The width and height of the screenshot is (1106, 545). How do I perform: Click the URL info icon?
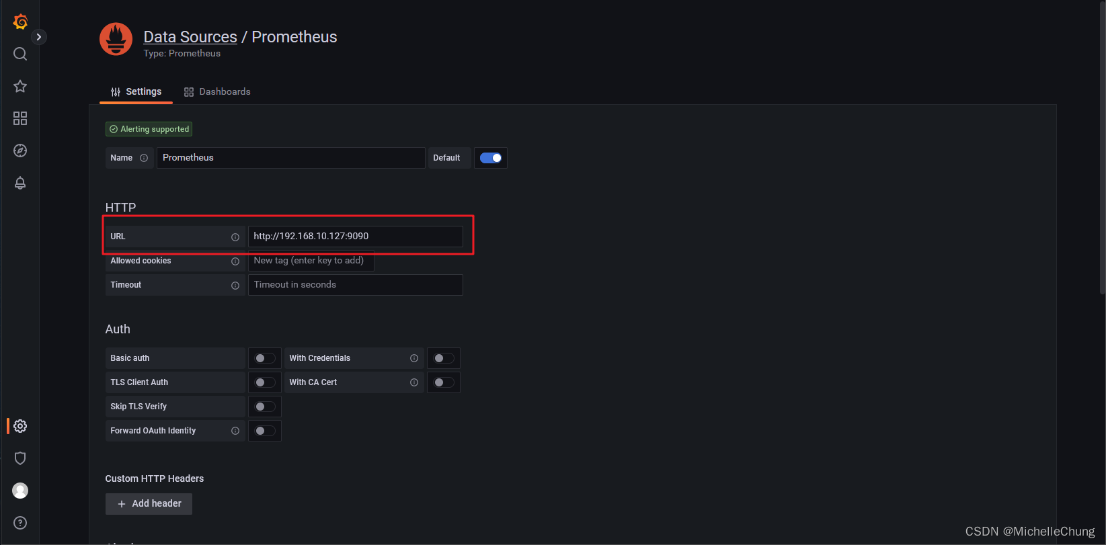(235, 237)
